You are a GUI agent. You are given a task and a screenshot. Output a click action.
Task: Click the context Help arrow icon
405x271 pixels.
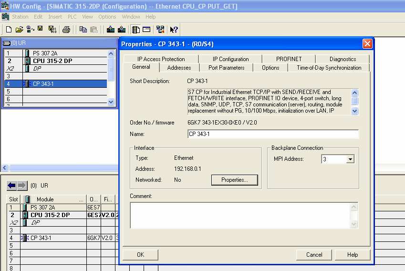pos(174,30)
